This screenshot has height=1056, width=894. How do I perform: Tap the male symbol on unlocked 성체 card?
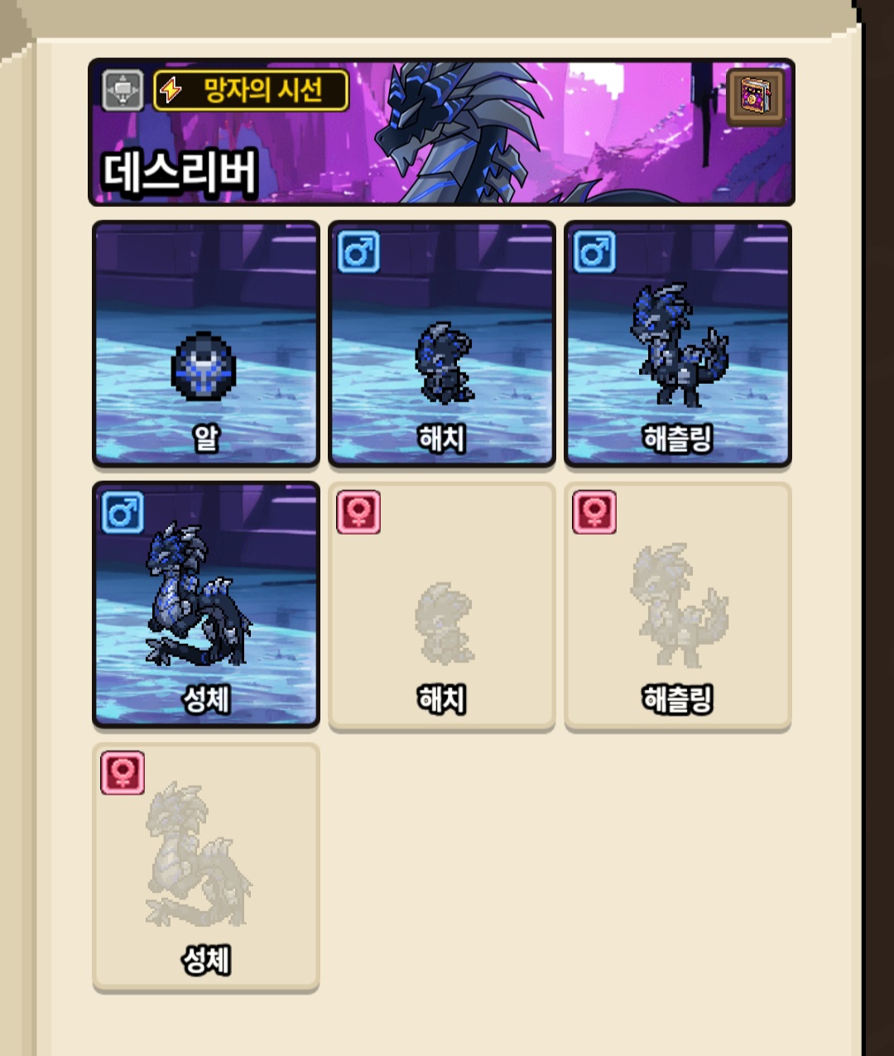(123, 512)
